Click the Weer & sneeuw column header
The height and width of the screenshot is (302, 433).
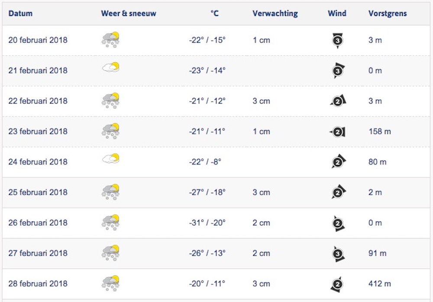pyautogui.click(x=129, y=13)
